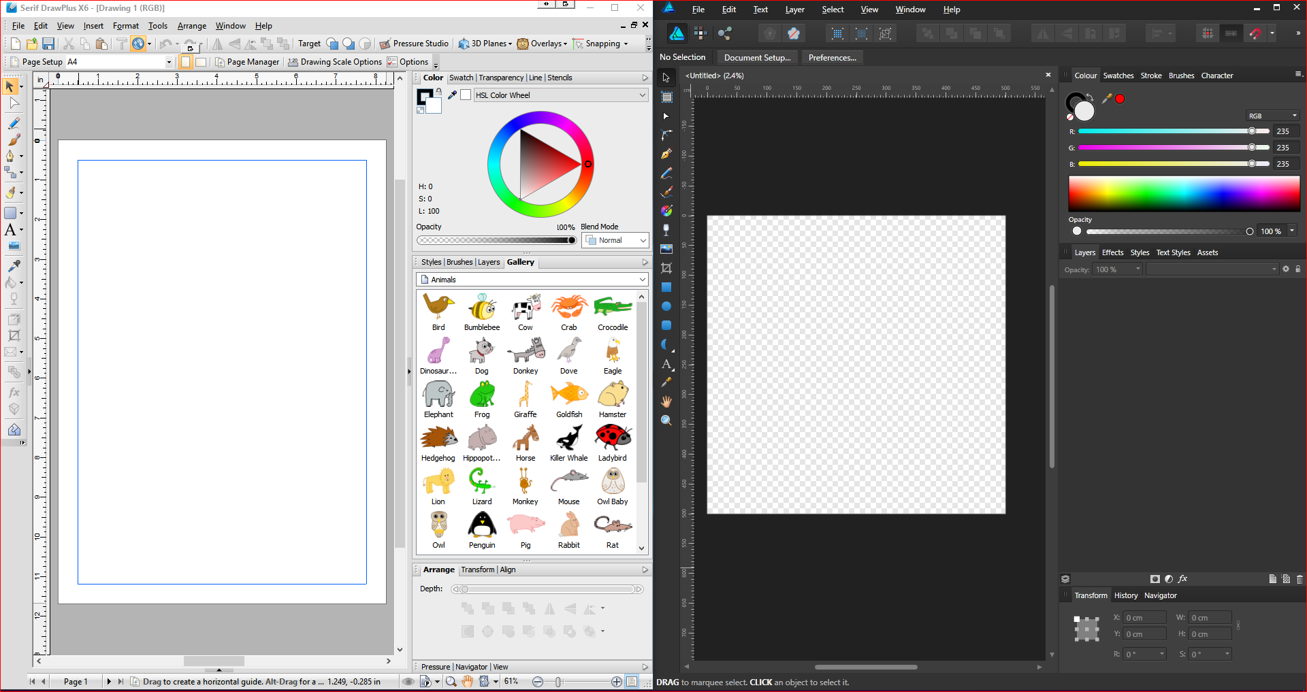Viewport: 1307px width, 692px height.
Task: Select the Vector Crop tool
Action: tap(665, 267)
